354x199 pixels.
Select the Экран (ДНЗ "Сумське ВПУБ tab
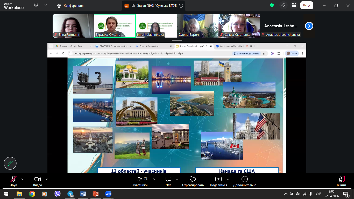pos(154,6)
